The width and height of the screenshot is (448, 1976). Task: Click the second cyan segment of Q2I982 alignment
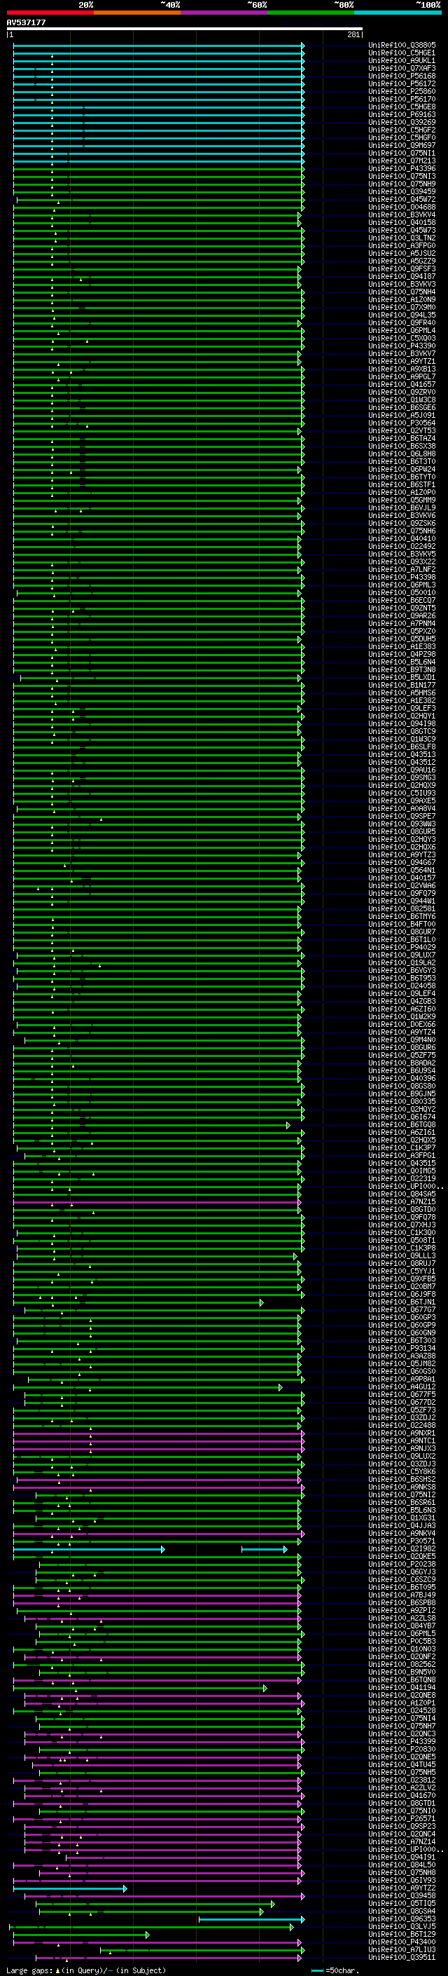[x=264, y=1551]
